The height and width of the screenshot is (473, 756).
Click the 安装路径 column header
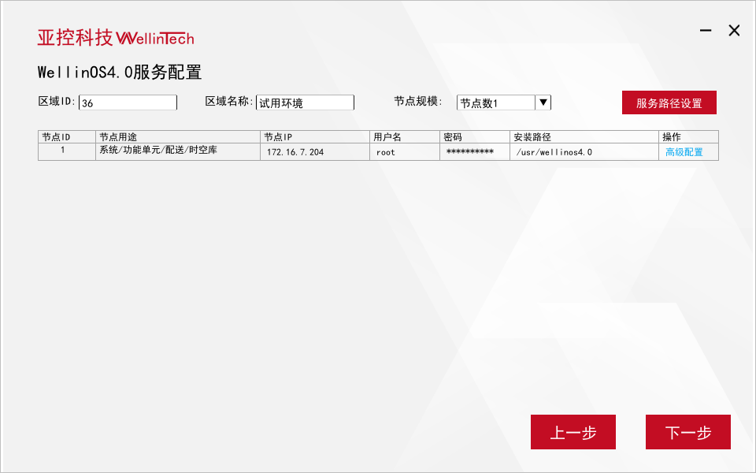[x=584, y=137]
